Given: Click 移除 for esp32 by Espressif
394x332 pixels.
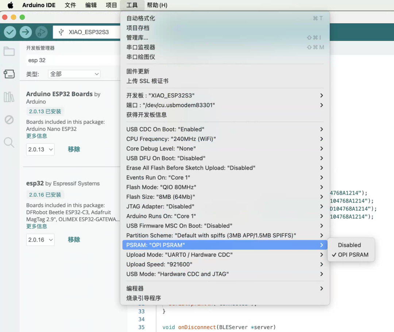Looking at the screenshot, I should (74, 239).
